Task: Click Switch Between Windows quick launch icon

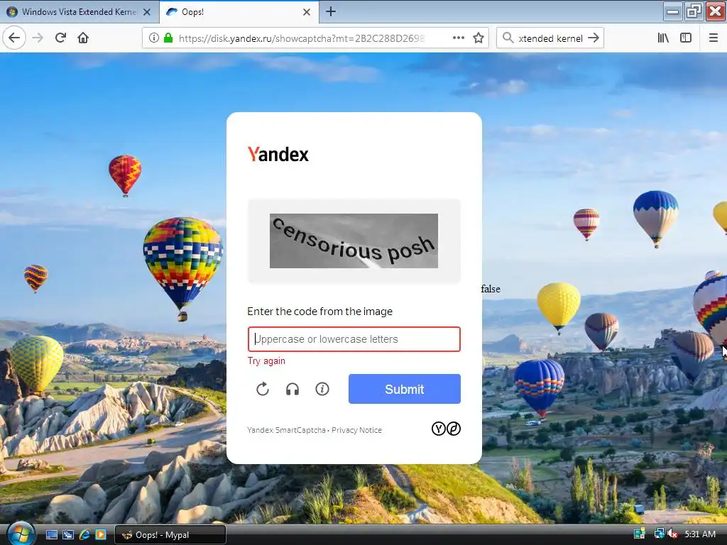Action: (x=67, y=535)
